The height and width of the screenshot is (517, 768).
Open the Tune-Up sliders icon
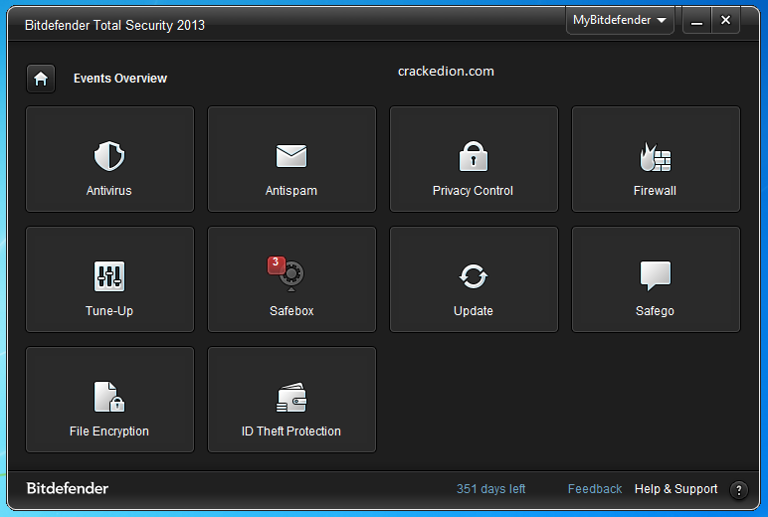109,276
